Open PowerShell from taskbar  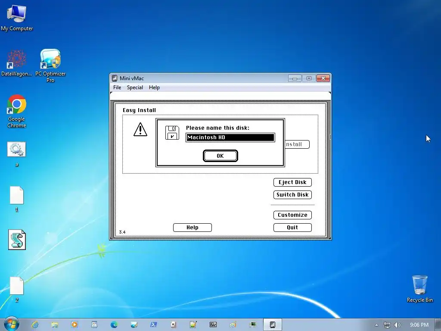pos(154,325)
